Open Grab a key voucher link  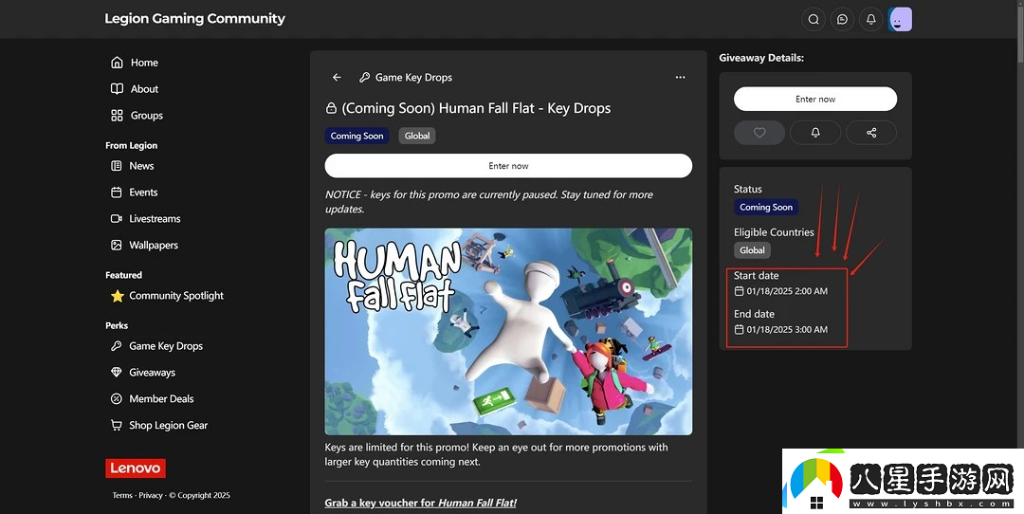(421, 503)
